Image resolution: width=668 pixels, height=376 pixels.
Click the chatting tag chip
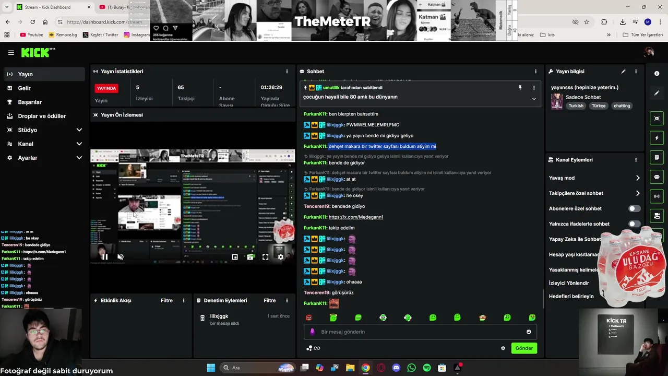pyautogui.click(x=622, y=106)
